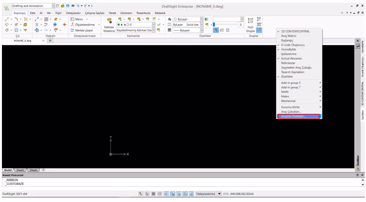This screenshot has height=202, width=366.
Task: Open the Çalışma Sayfası ribbon tab
Action: tap(95, 13)
